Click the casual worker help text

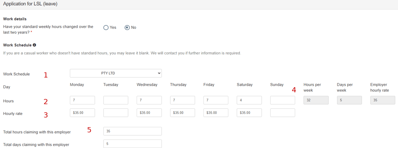pyautogui.click(x=122, y=53)
